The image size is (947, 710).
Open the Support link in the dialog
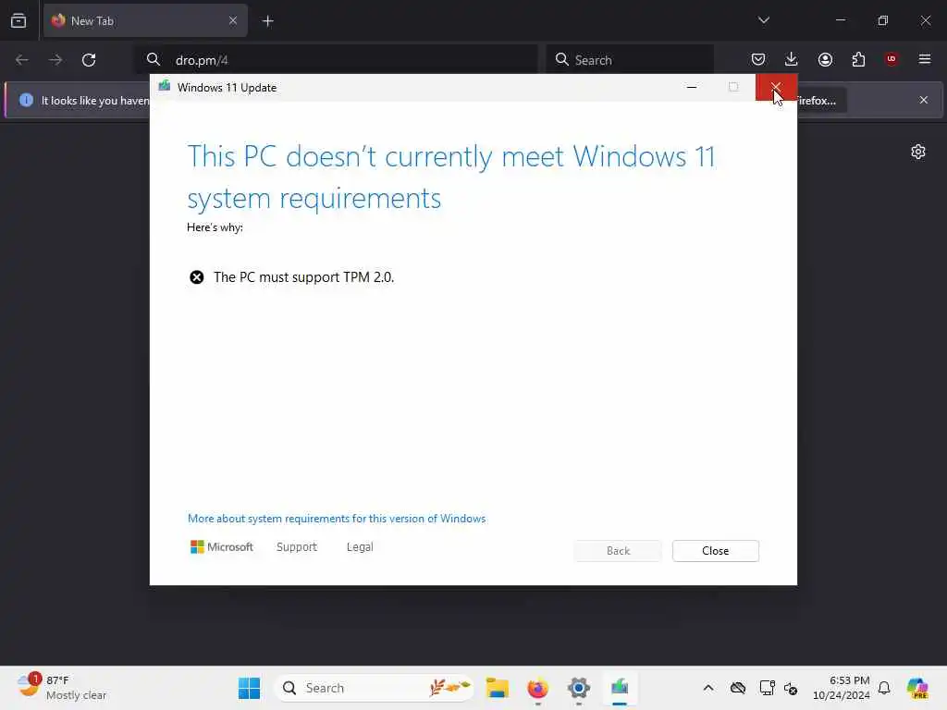coord(297,547)
